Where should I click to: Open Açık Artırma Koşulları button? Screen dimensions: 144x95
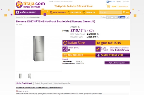tap(117, 63)
